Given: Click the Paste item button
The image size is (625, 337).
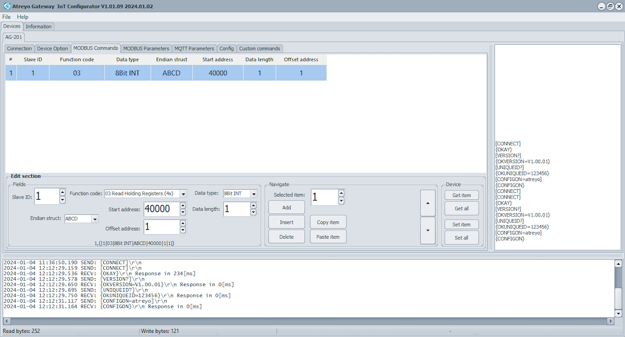Looking at the screenshot, I should 328,237.
